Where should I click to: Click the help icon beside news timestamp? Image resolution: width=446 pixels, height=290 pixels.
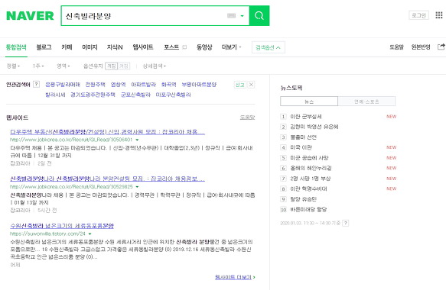coord(346,223)
